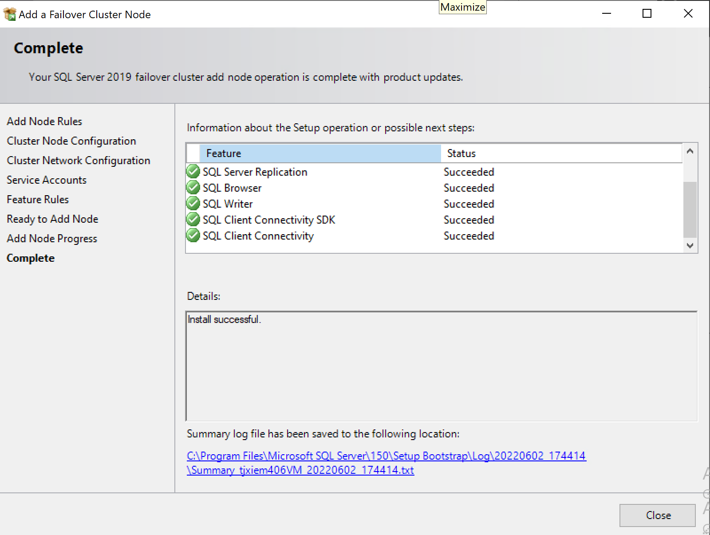This screenshot has height=535, width=710.
Task: Minimize the setup wizard window
Action: 607,14
